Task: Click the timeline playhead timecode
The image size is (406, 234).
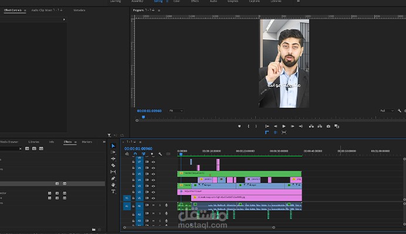Action: click(x=138, y=149)
